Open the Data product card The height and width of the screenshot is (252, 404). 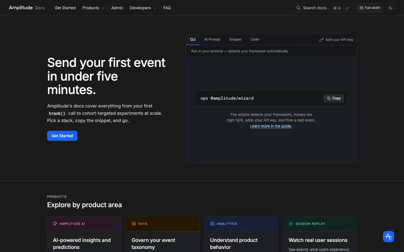(163, 234)
